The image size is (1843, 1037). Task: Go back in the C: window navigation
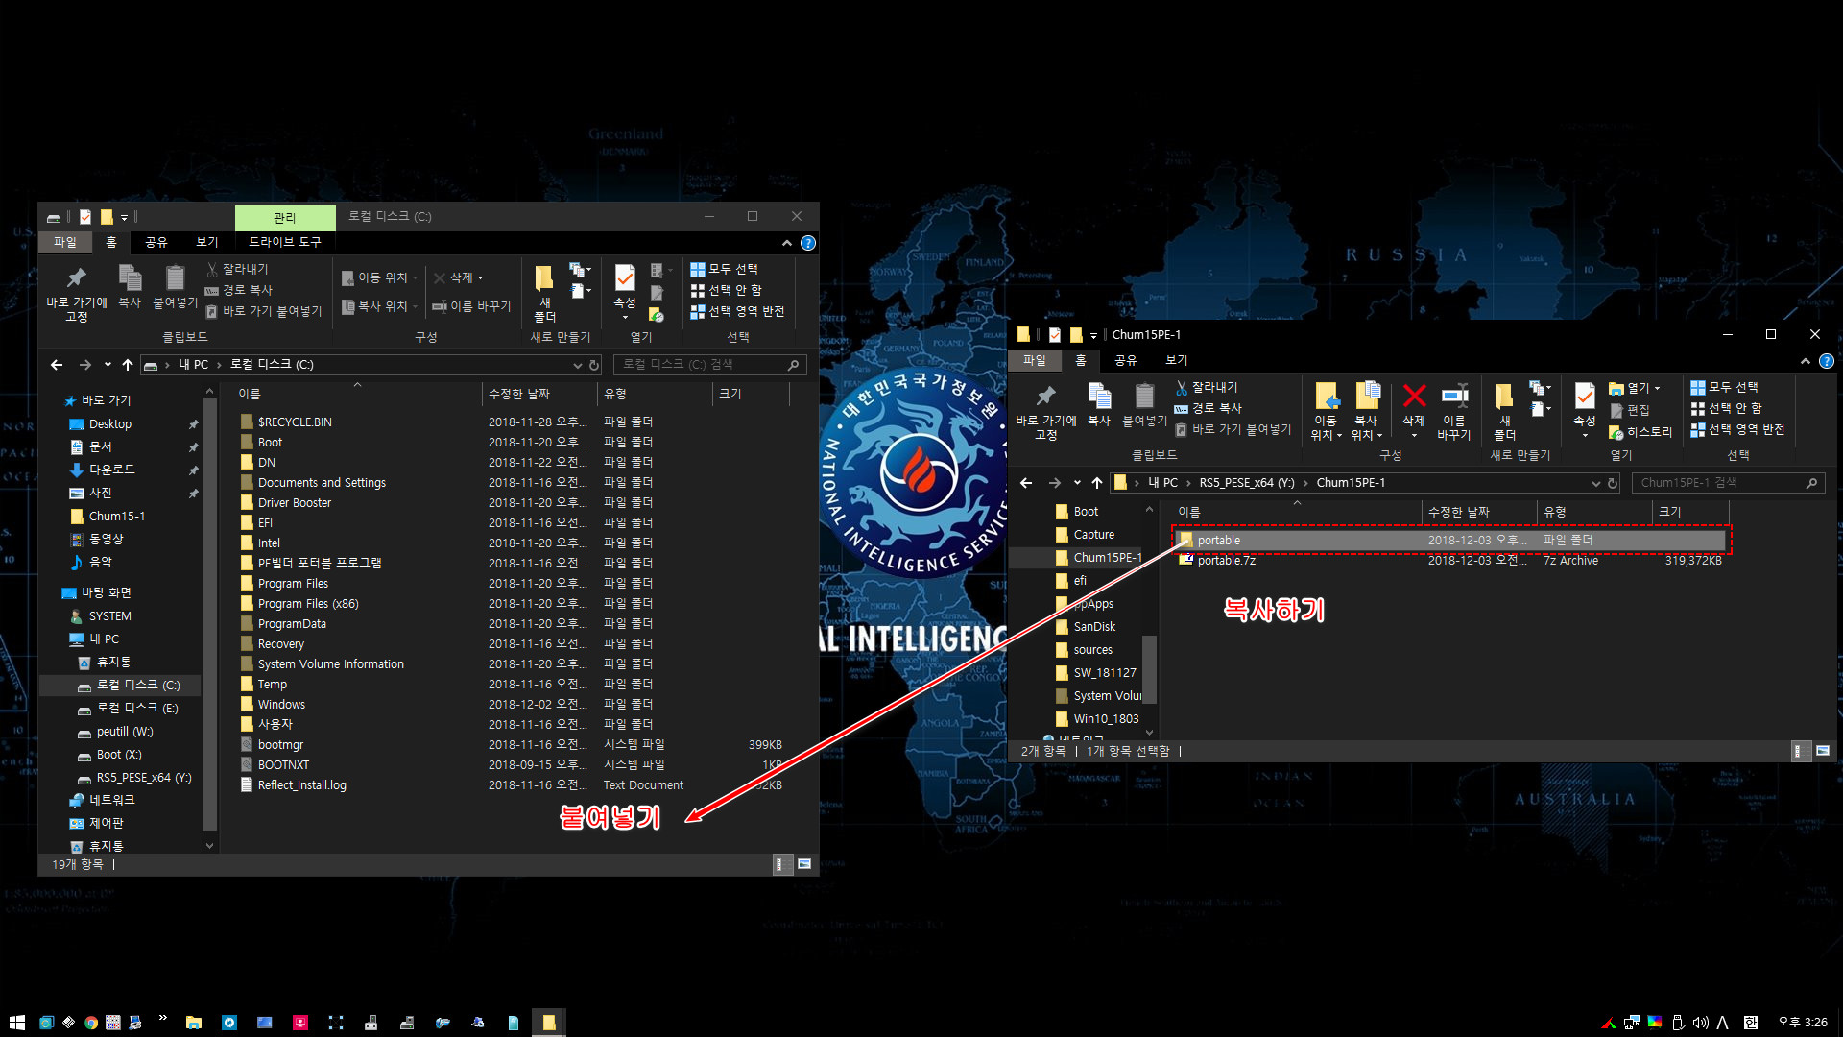(x=57, y=365)
